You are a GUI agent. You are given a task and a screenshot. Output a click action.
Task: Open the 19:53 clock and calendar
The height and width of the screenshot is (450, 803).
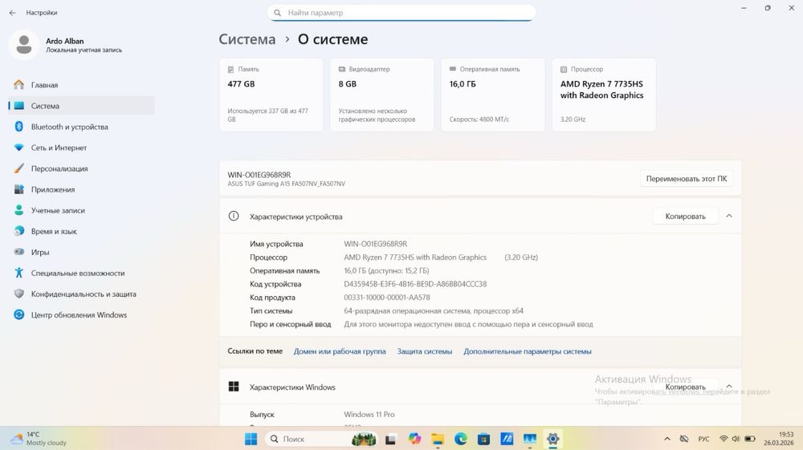pos(778,439)
